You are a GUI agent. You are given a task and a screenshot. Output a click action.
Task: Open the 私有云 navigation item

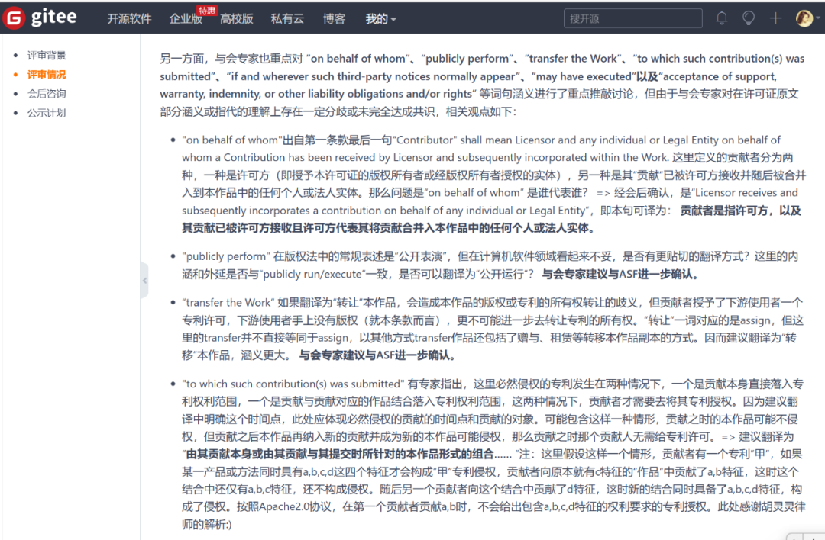coord(288,19)
